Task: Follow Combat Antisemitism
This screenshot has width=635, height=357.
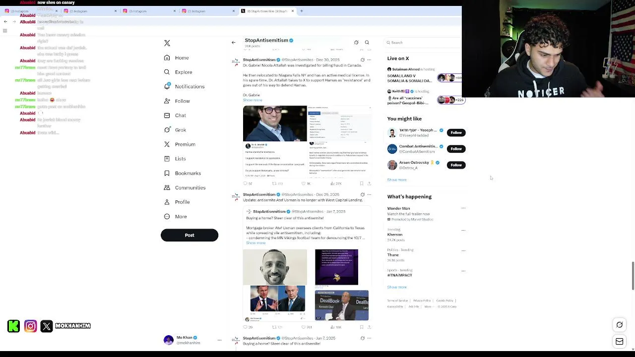Action: 456,149
